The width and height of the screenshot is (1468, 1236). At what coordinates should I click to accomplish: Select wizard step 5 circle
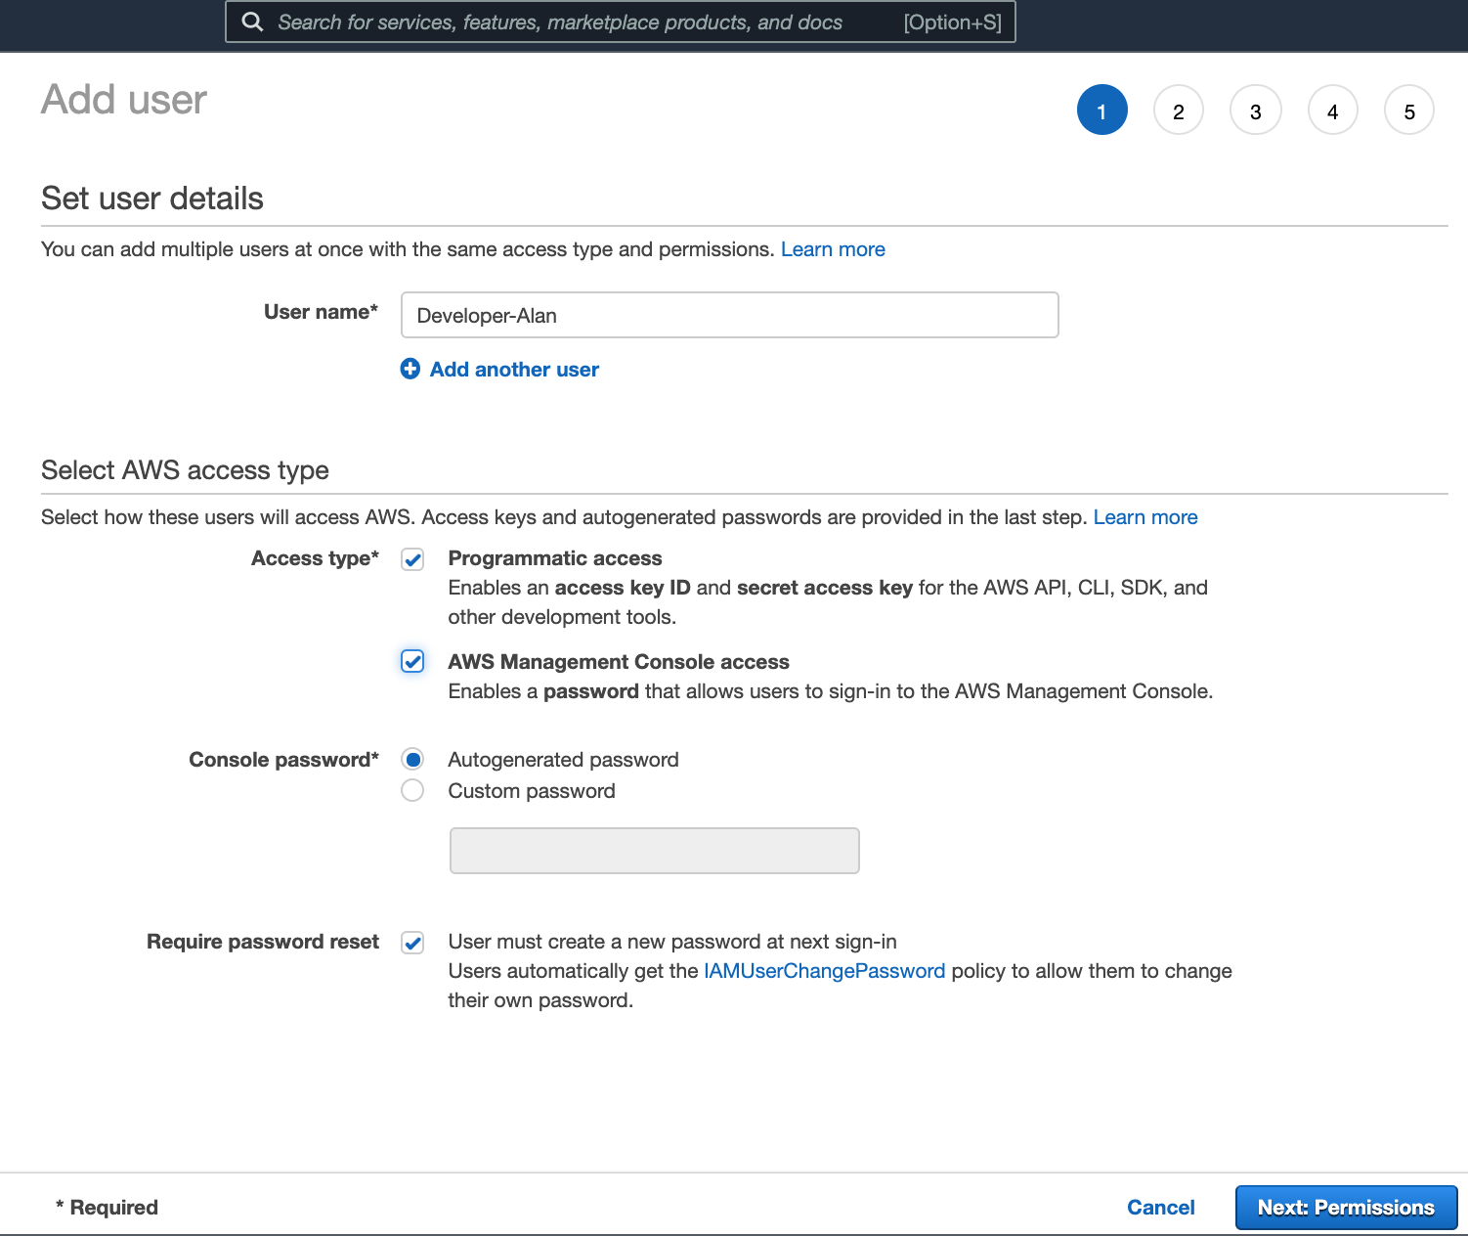pyautogui.click(x=1408, y=110)
